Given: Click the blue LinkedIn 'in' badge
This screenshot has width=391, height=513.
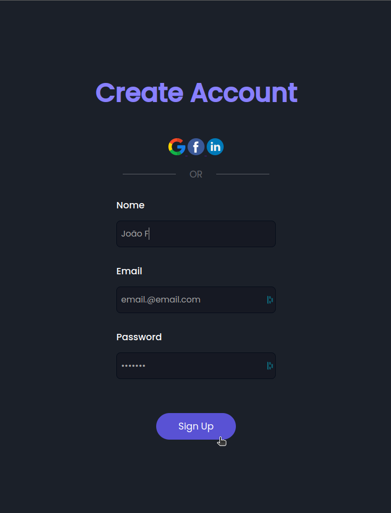Looking at the screenshot, I should click(x=215, y=147).
